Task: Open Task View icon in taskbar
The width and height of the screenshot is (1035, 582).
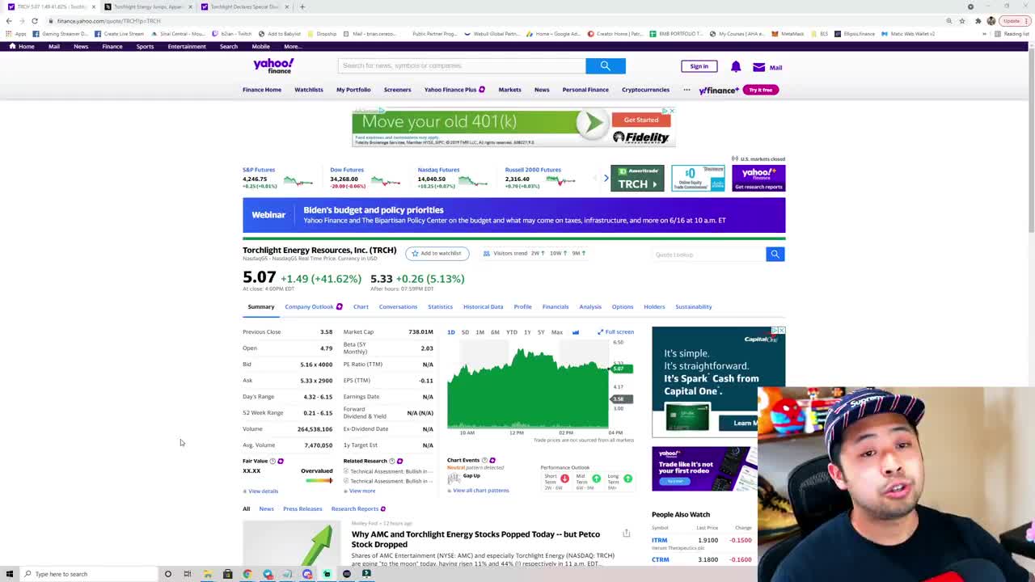Action: pyautogui.click(x=188, y=574)
